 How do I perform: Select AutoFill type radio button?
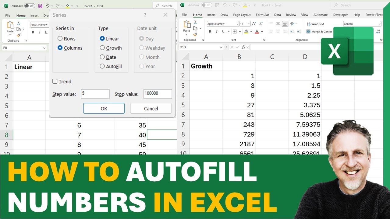(102, 66)
